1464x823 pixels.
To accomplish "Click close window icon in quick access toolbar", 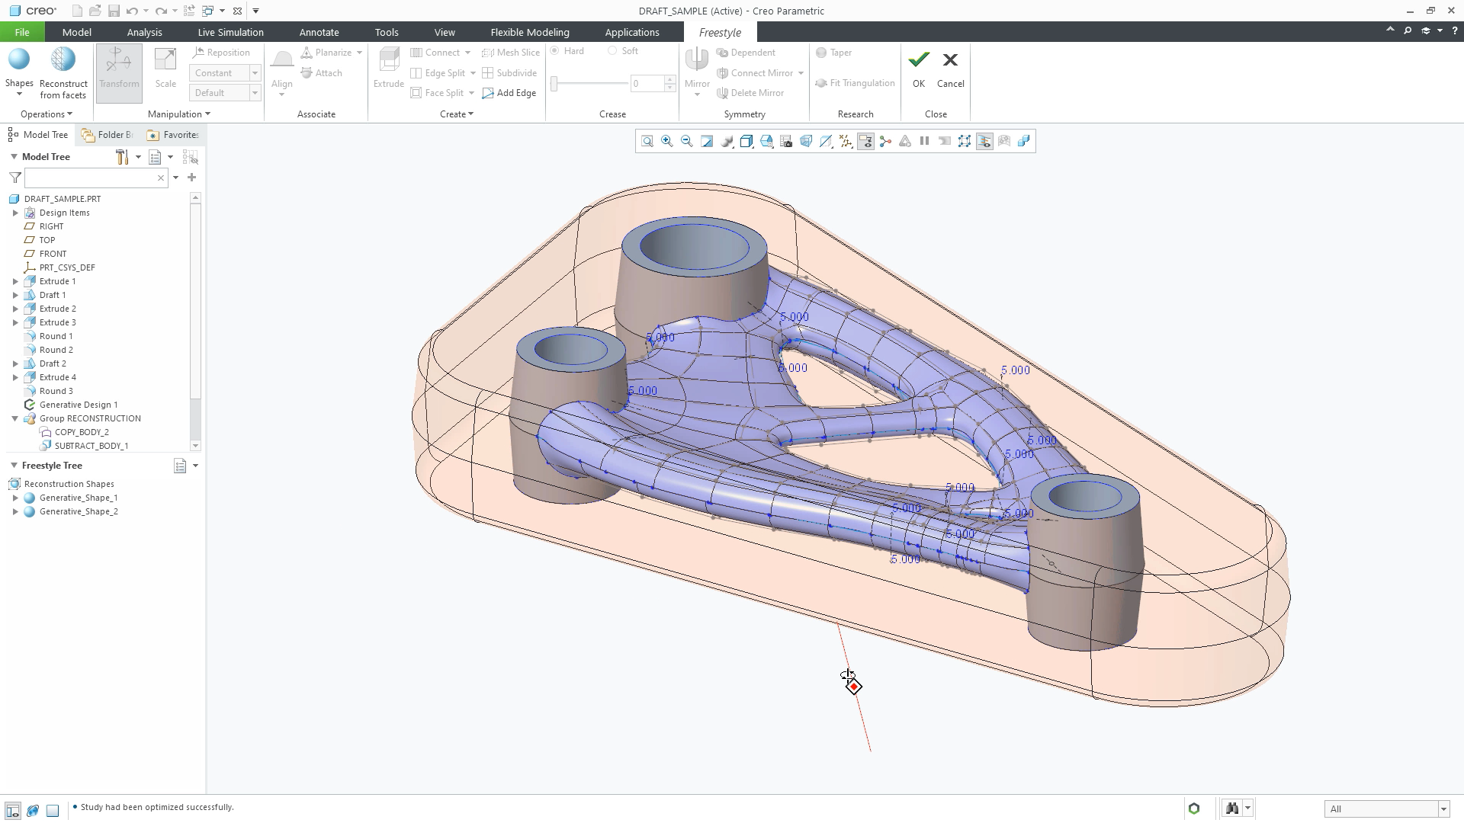I will pyautogui.click(x=238, y=11).
